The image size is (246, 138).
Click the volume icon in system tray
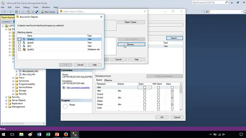[x=224, y=134]
